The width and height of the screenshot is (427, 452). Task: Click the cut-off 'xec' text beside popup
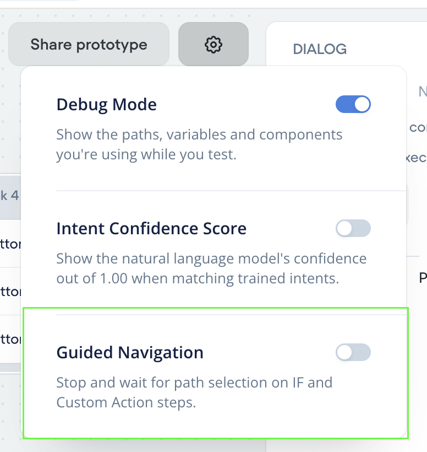(417, 158)
